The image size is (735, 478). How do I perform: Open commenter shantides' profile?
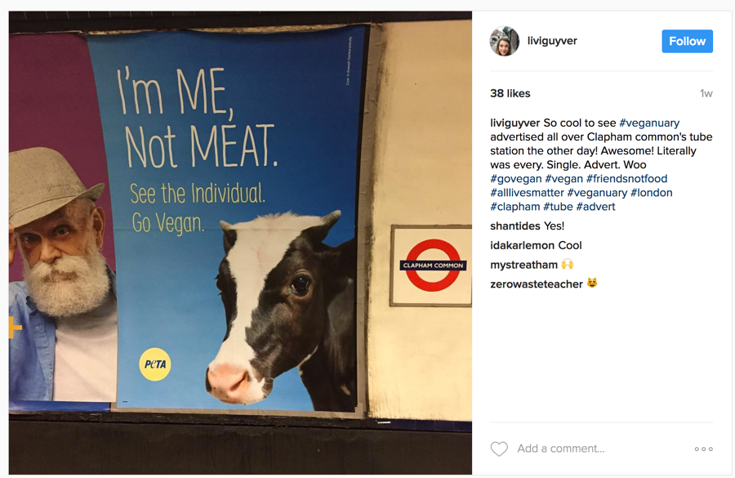tap(514, 226)
